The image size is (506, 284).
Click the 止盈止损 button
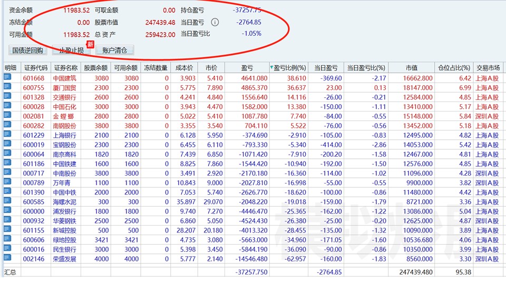pyautogui.click(x=71, y=50)
